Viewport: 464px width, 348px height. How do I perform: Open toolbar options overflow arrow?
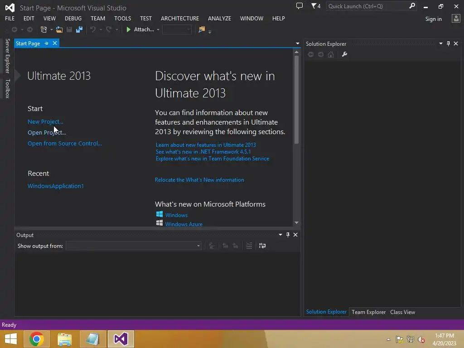tap(210, 32)
